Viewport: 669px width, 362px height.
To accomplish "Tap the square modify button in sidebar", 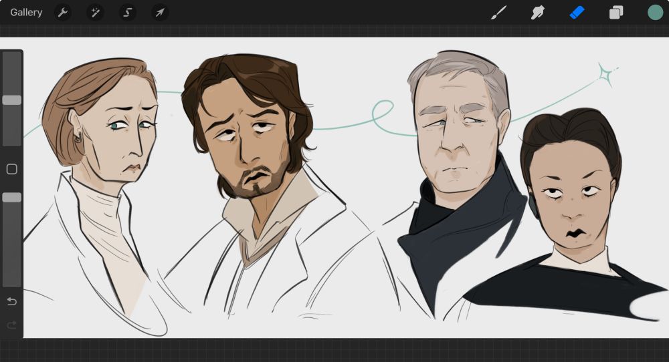I will point(12,169).
